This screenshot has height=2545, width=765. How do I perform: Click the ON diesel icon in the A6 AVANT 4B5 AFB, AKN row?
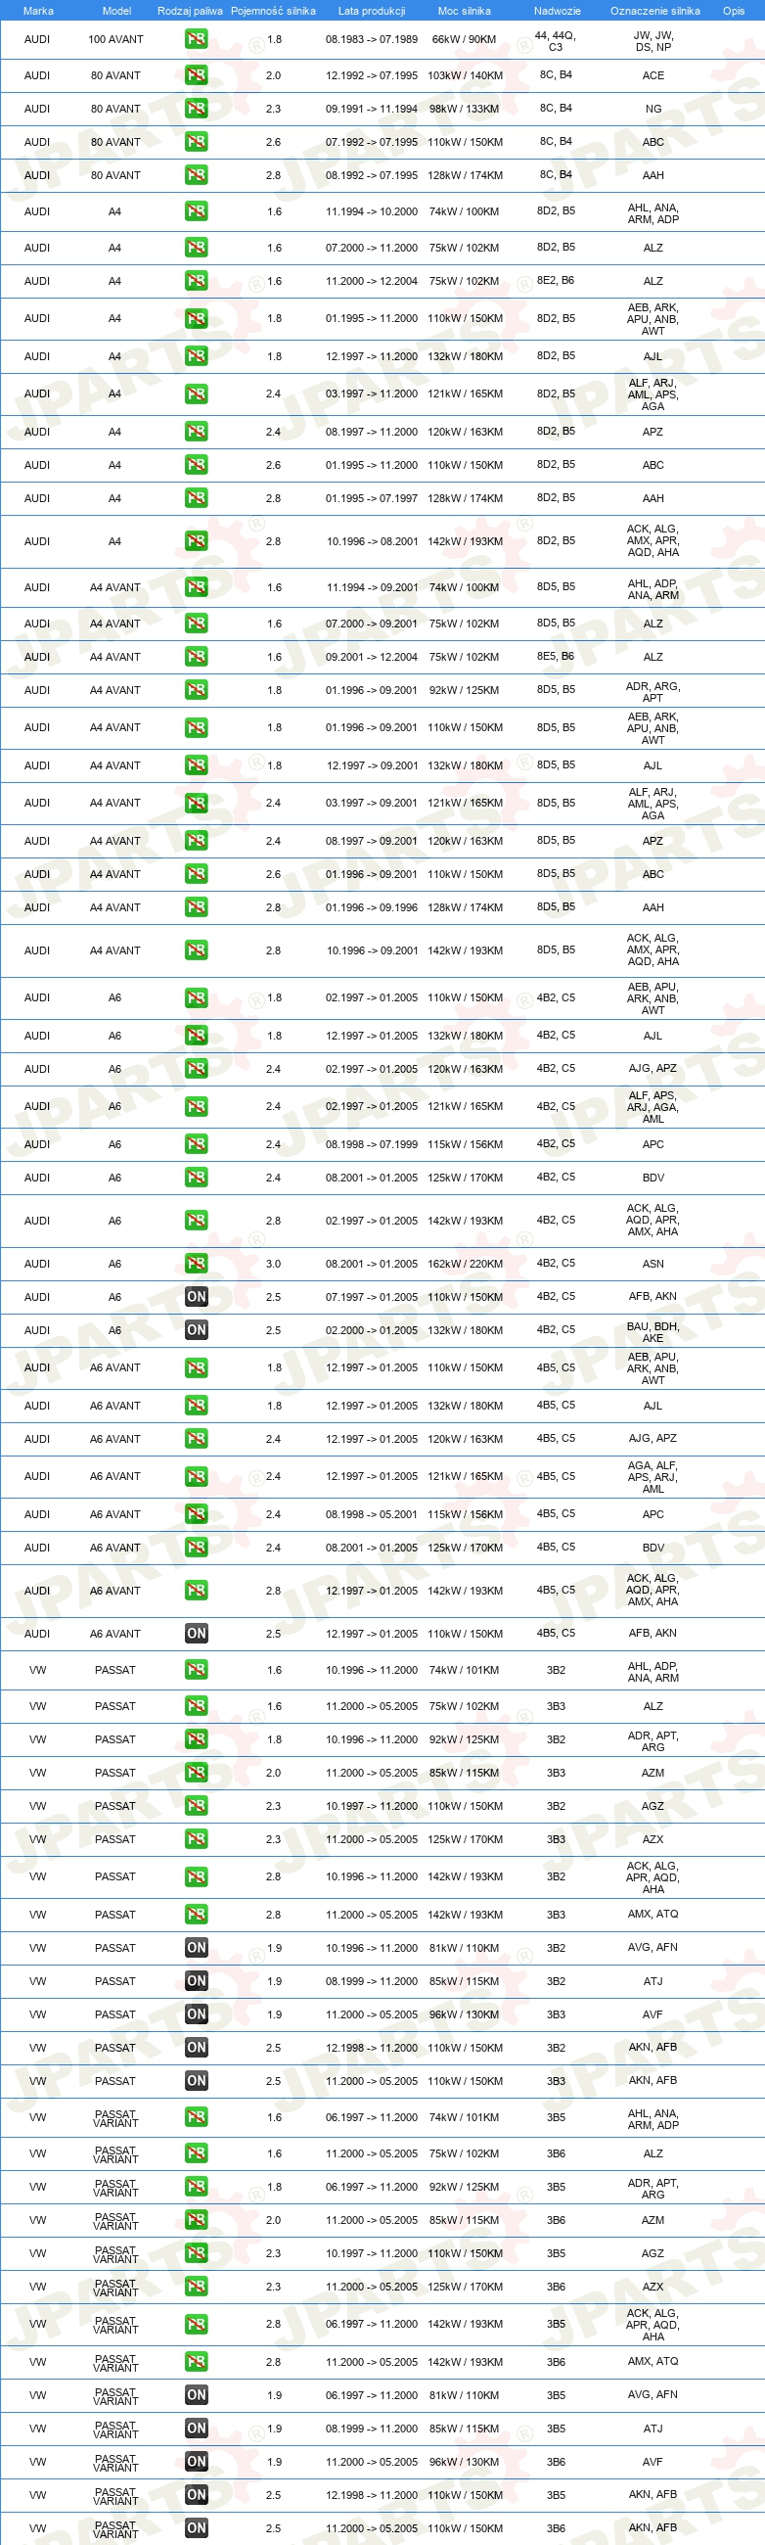pos(197,1634)
